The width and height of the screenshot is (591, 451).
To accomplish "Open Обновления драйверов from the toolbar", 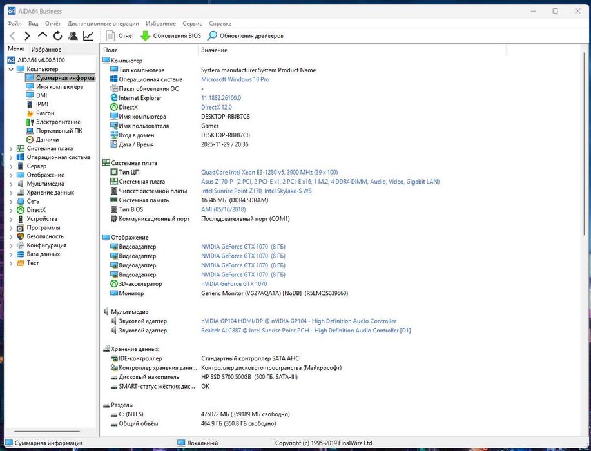I will pos(246,36).
